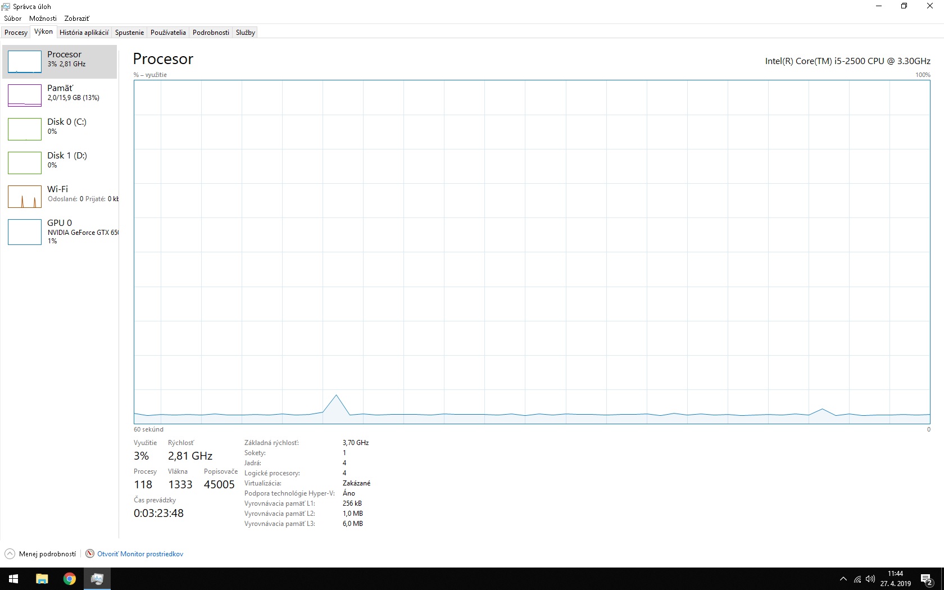
Task: Restore down the Task Manager window
Action: point(904,6)
